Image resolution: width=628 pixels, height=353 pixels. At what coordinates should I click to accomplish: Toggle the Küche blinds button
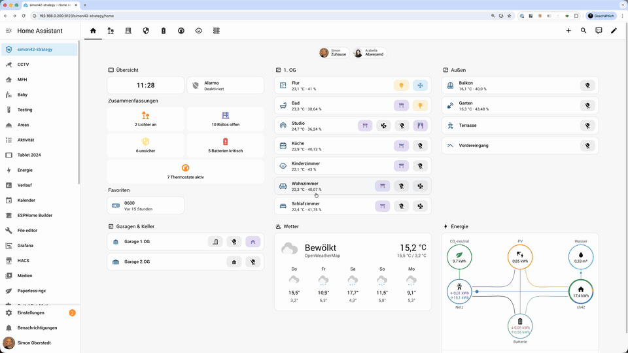click(401, 146)
